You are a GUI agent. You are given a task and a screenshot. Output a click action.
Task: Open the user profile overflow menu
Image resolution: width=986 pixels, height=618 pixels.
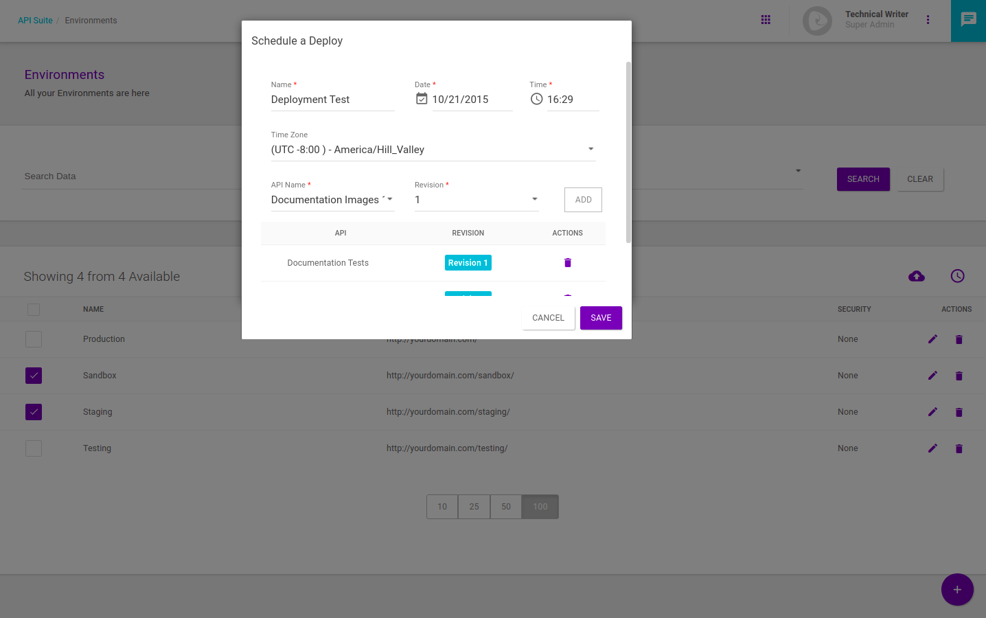pyautogui.click(x=928, y=19)
